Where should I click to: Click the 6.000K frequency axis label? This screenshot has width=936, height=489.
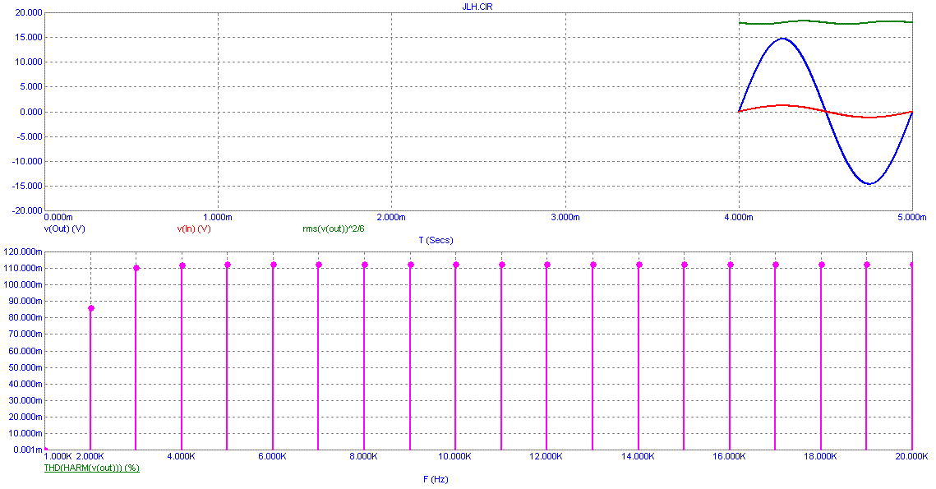coord(273,456)
